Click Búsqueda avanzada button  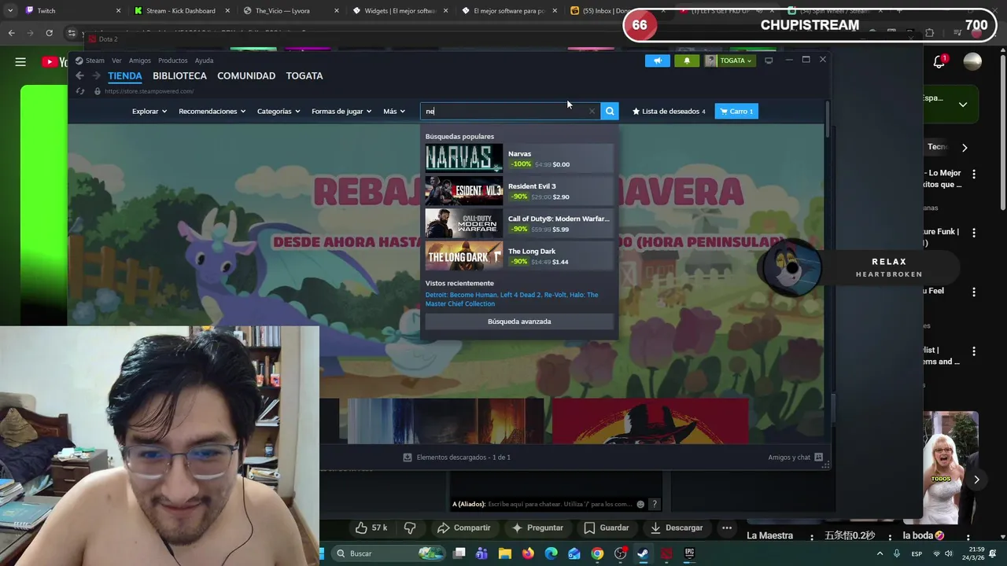coord(519,322)
